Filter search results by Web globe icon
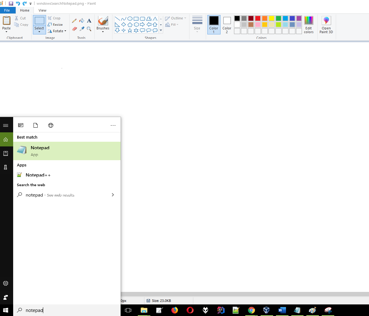369x316 pixels. pos(51,125)
